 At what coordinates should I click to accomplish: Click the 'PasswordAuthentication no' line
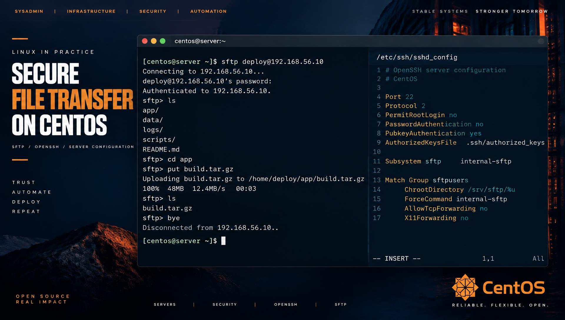coord(434,124)
